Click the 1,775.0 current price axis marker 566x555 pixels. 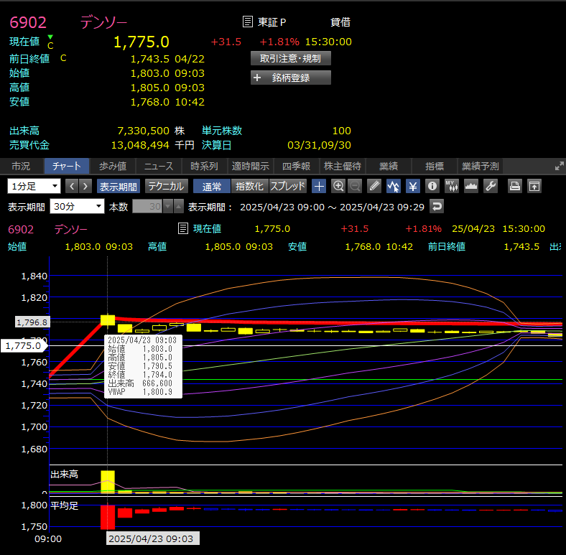[x=24, y=345]
